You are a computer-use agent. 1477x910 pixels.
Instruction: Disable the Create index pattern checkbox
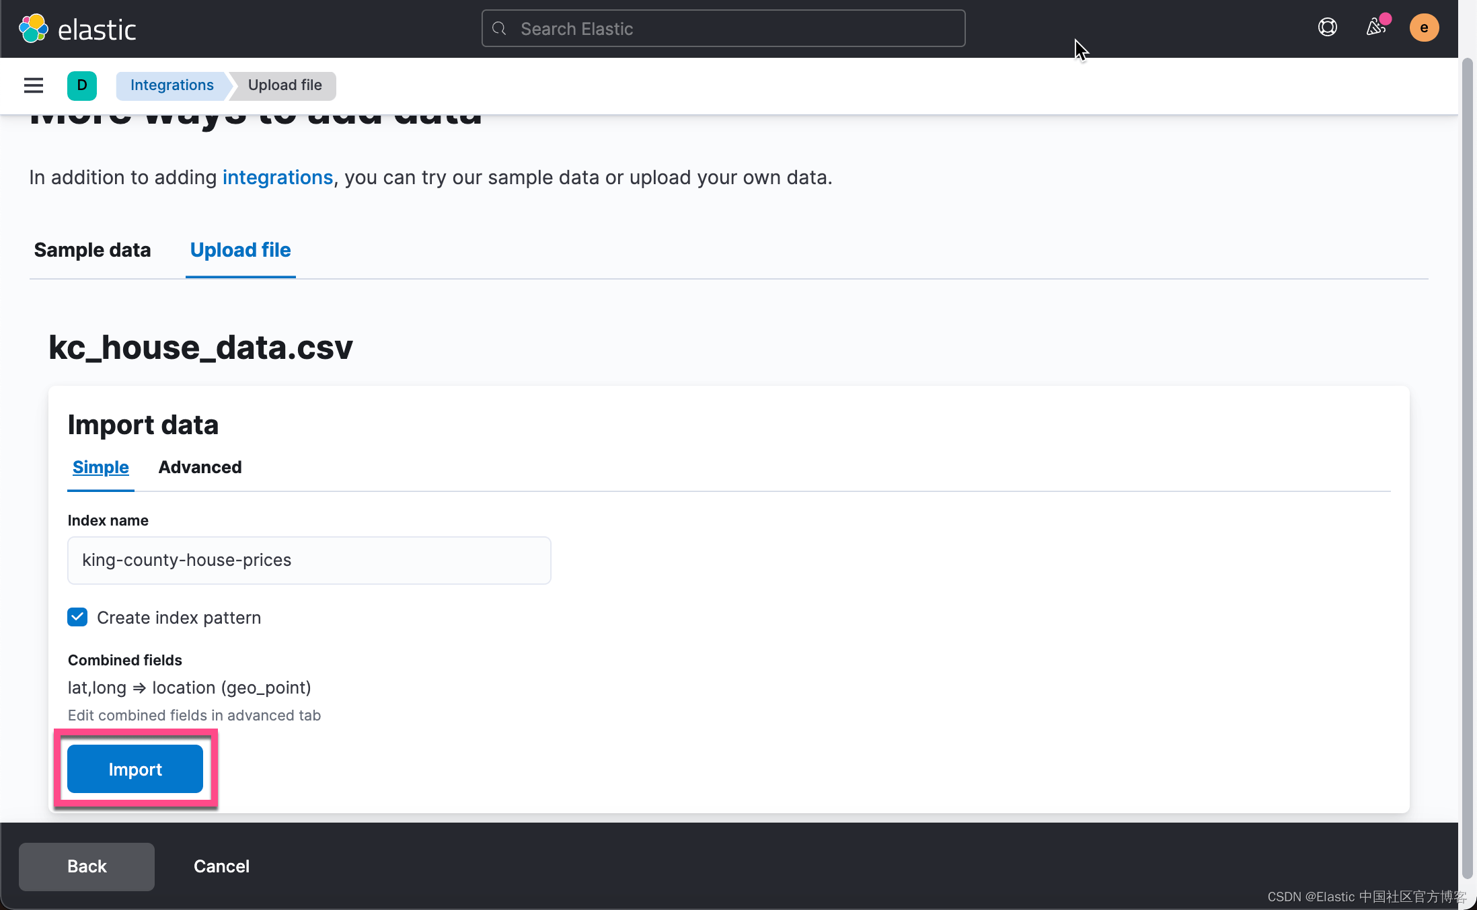click(x=77, y=617)
